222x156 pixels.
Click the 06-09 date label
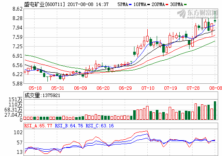coord(80,88)
